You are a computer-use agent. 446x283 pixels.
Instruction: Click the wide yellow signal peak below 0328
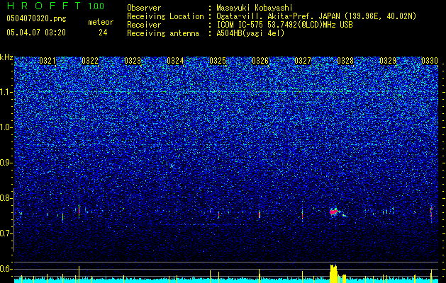[333, 274]
